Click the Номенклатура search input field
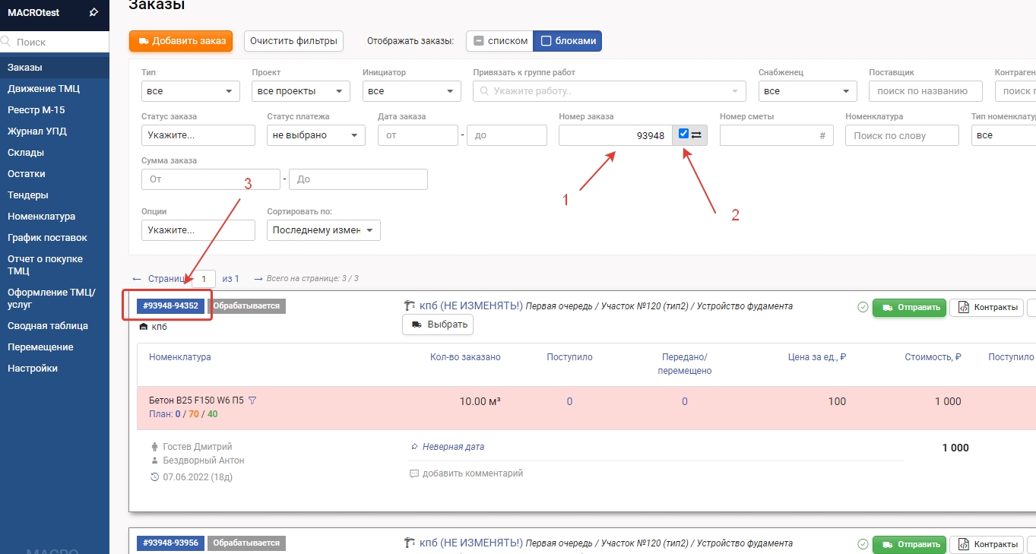 [x=901, y=135]
